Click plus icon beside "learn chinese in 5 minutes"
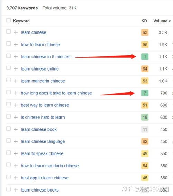The width and height of the screenshot is (173, 196). [16, 57]
